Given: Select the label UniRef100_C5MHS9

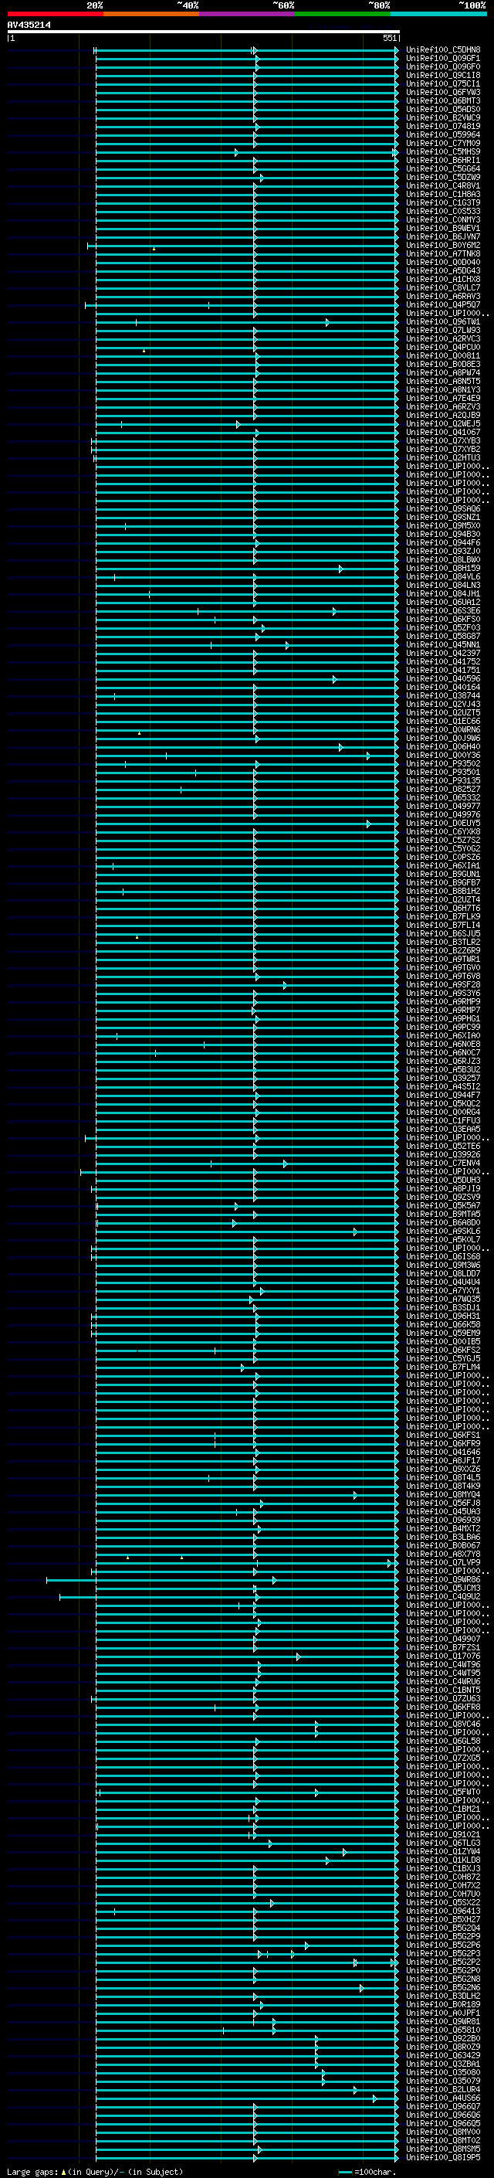Looking at the screenshot, I should click(x=442, y=151).
